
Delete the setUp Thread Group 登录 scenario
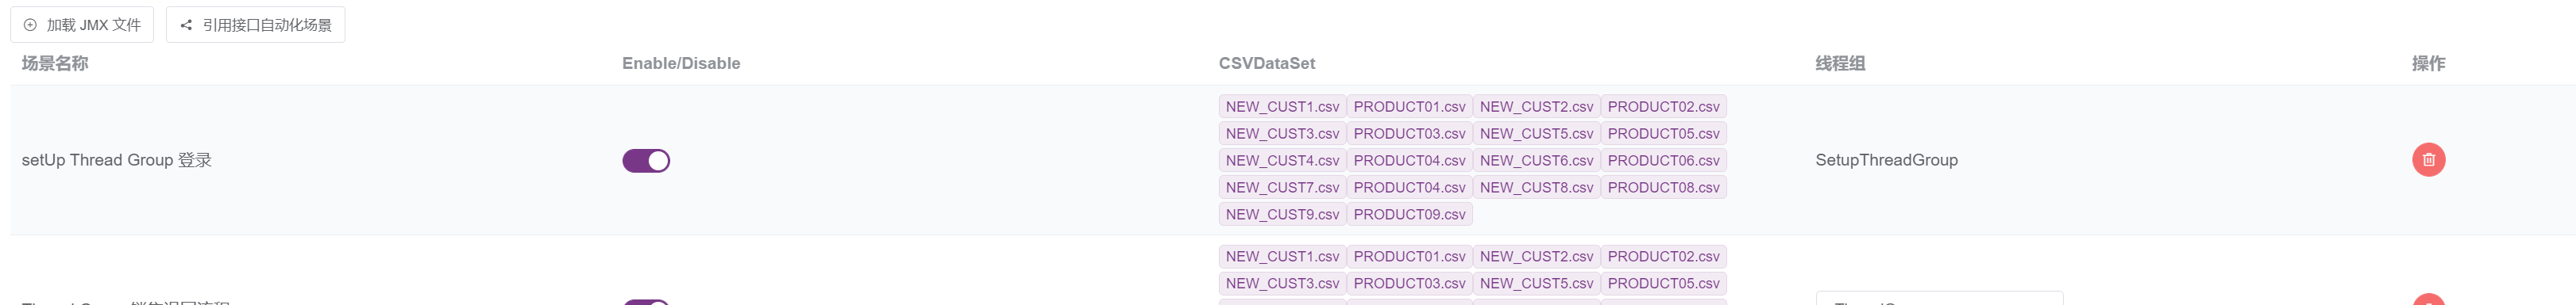[2428, 159]
